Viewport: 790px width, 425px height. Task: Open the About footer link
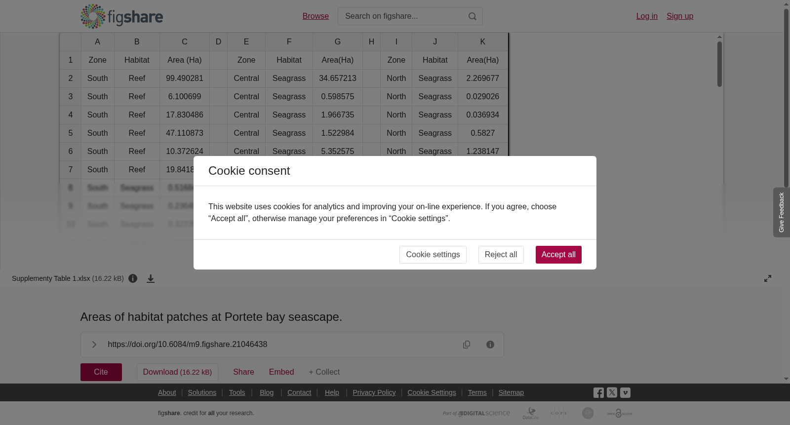pos(167,392)
